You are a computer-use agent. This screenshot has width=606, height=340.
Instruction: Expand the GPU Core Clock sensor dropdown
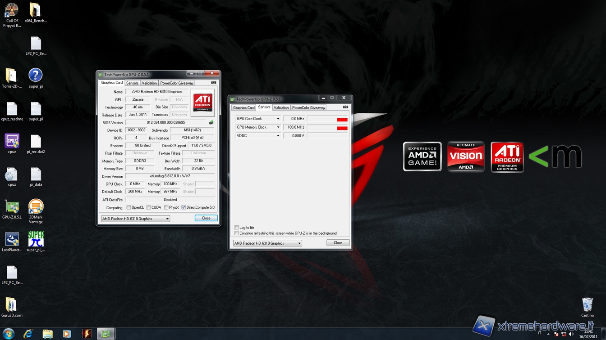(x=278, y=119)
